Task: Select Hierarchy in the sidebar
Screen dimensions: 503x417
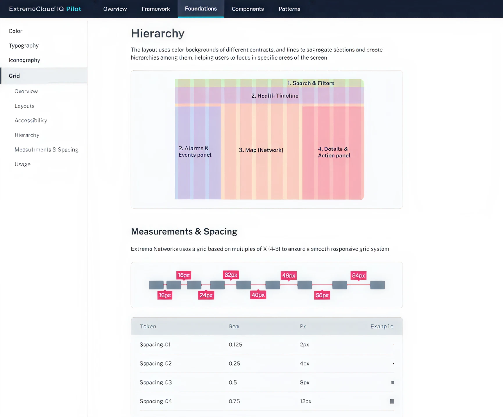Action: click(x=27, y=135)
